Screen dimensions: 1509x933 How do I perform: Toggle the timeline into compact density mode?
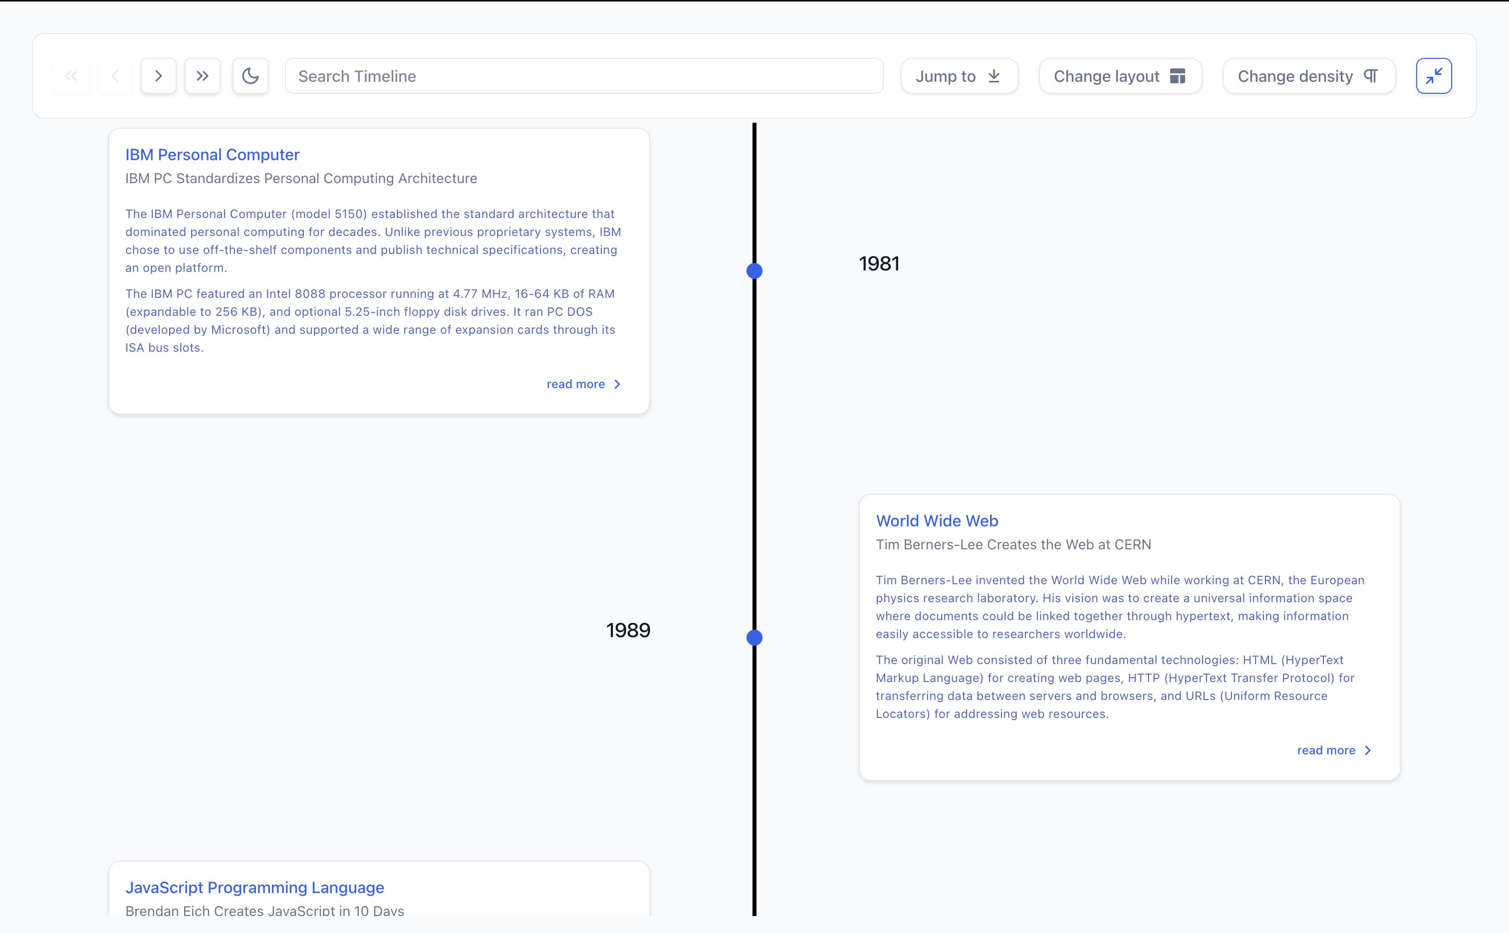click(1308, 75)
